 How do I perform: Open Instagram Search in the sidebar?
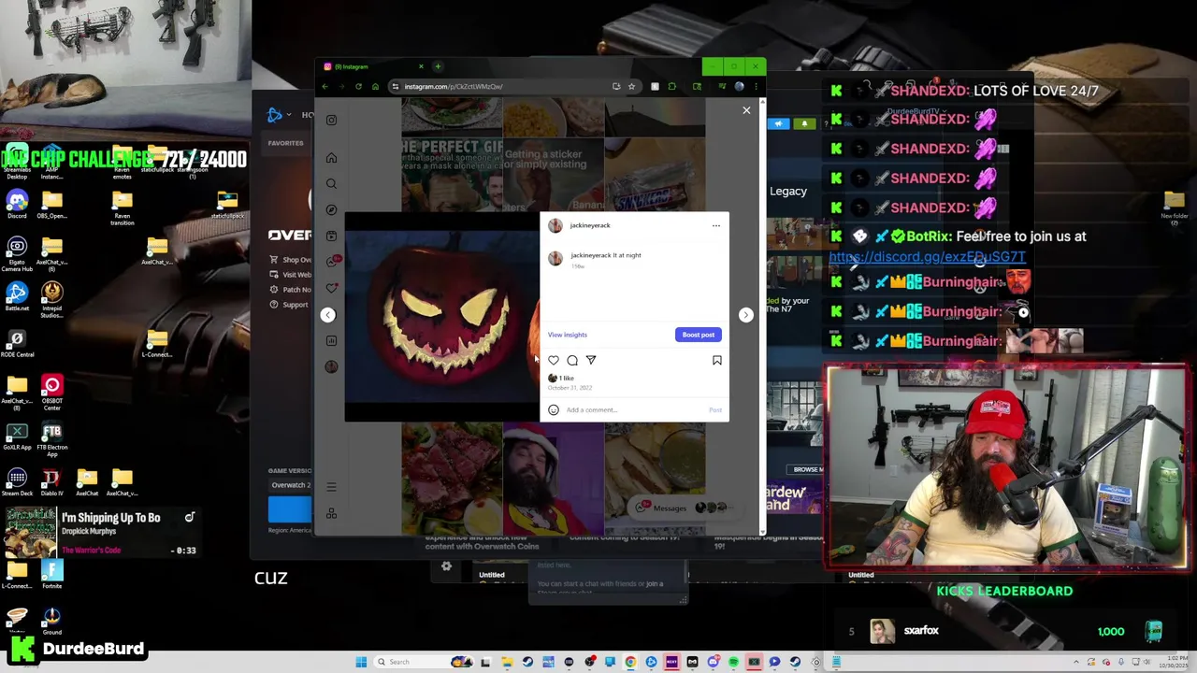(331, 183)
